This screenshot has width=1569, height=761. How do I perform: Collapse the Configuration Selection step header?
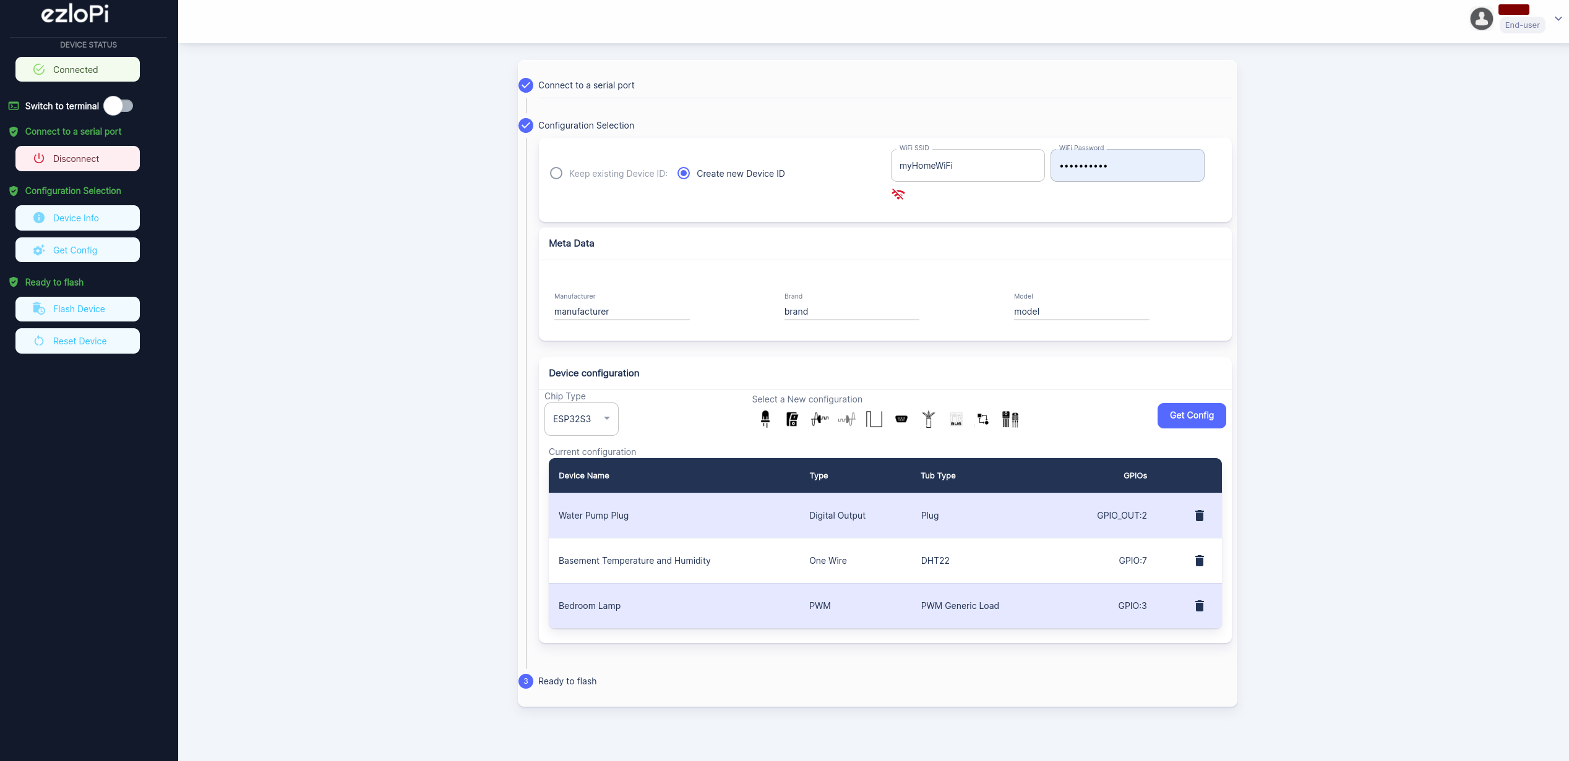coord(585,125)
